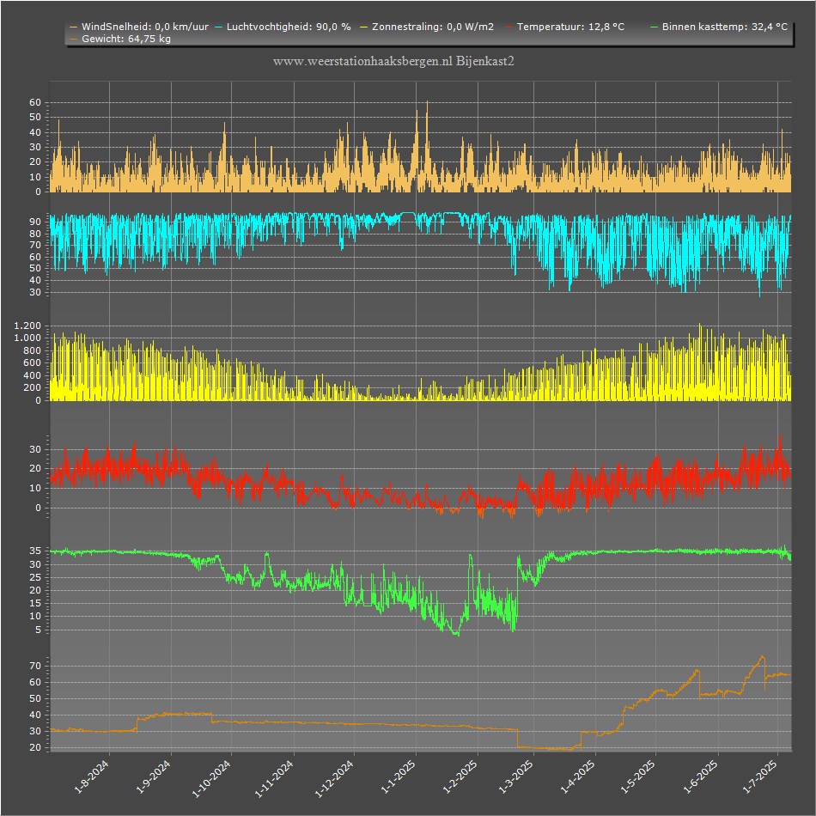Click the Temperatuur legend entry

564,27
